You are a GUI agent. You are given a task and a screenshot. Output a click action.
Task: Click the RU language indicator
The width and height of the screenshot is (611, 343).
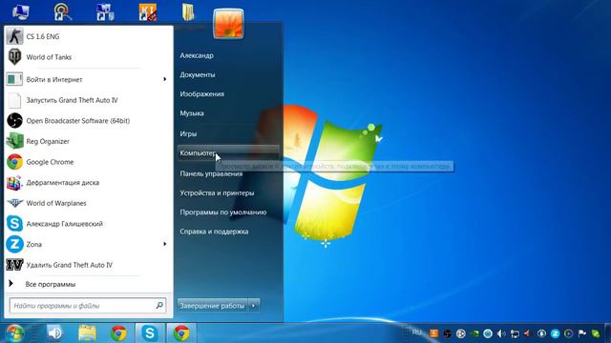click(416, 333)
